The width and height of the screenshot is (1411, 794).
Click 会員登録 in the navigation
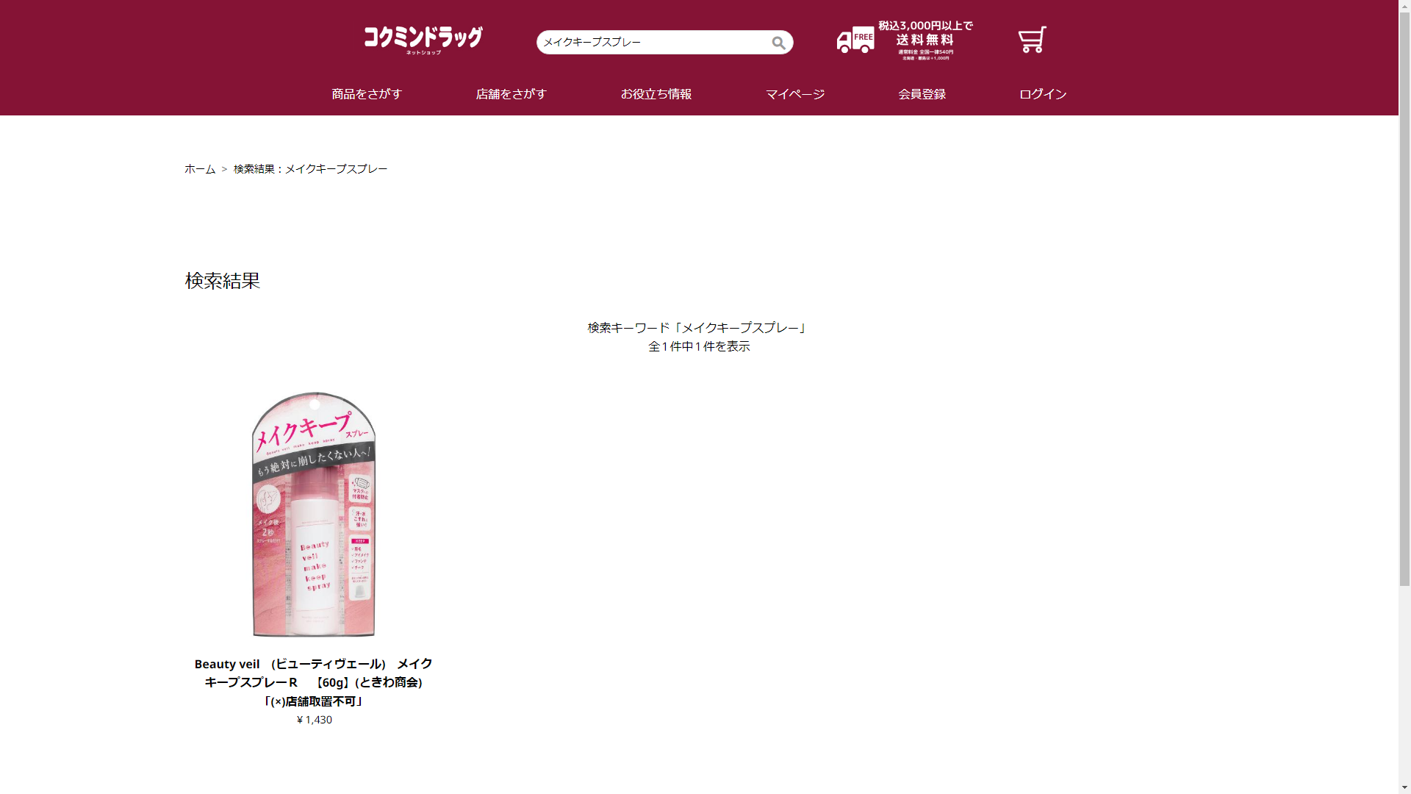pyautogui.click(x=922, y=94)
